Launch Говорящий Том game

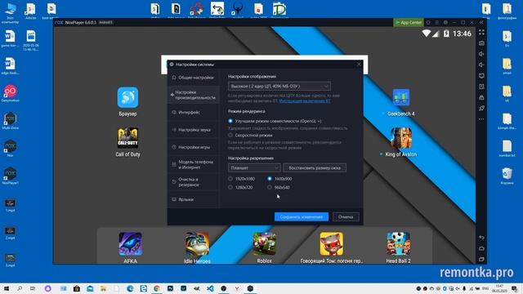coord(332,244)
